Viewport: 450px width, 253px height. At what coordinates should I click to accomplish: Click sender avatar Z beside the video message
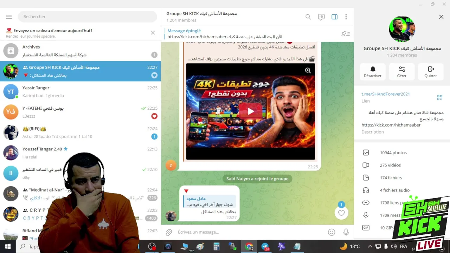coord(171,166)
